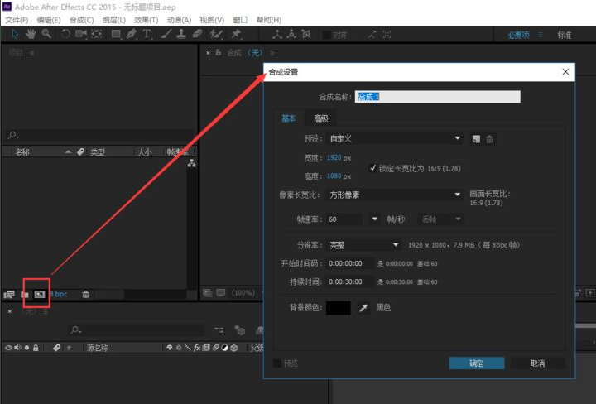The width and height of the screenshot is (596, 404).
Task: Click the Interpret Footage icon in Project panel
Action: 9,294
